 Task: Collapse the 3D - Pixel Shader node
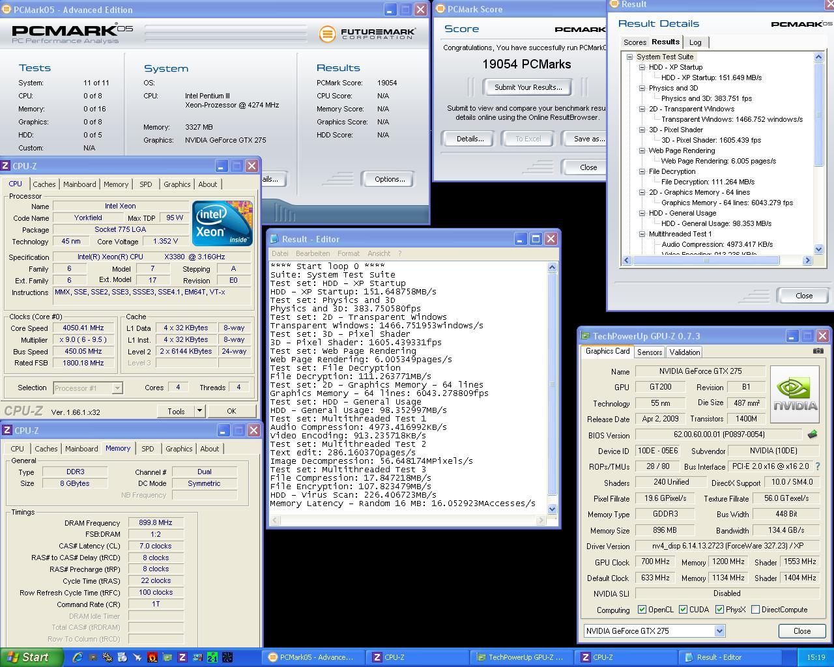[x=642, y=130]
